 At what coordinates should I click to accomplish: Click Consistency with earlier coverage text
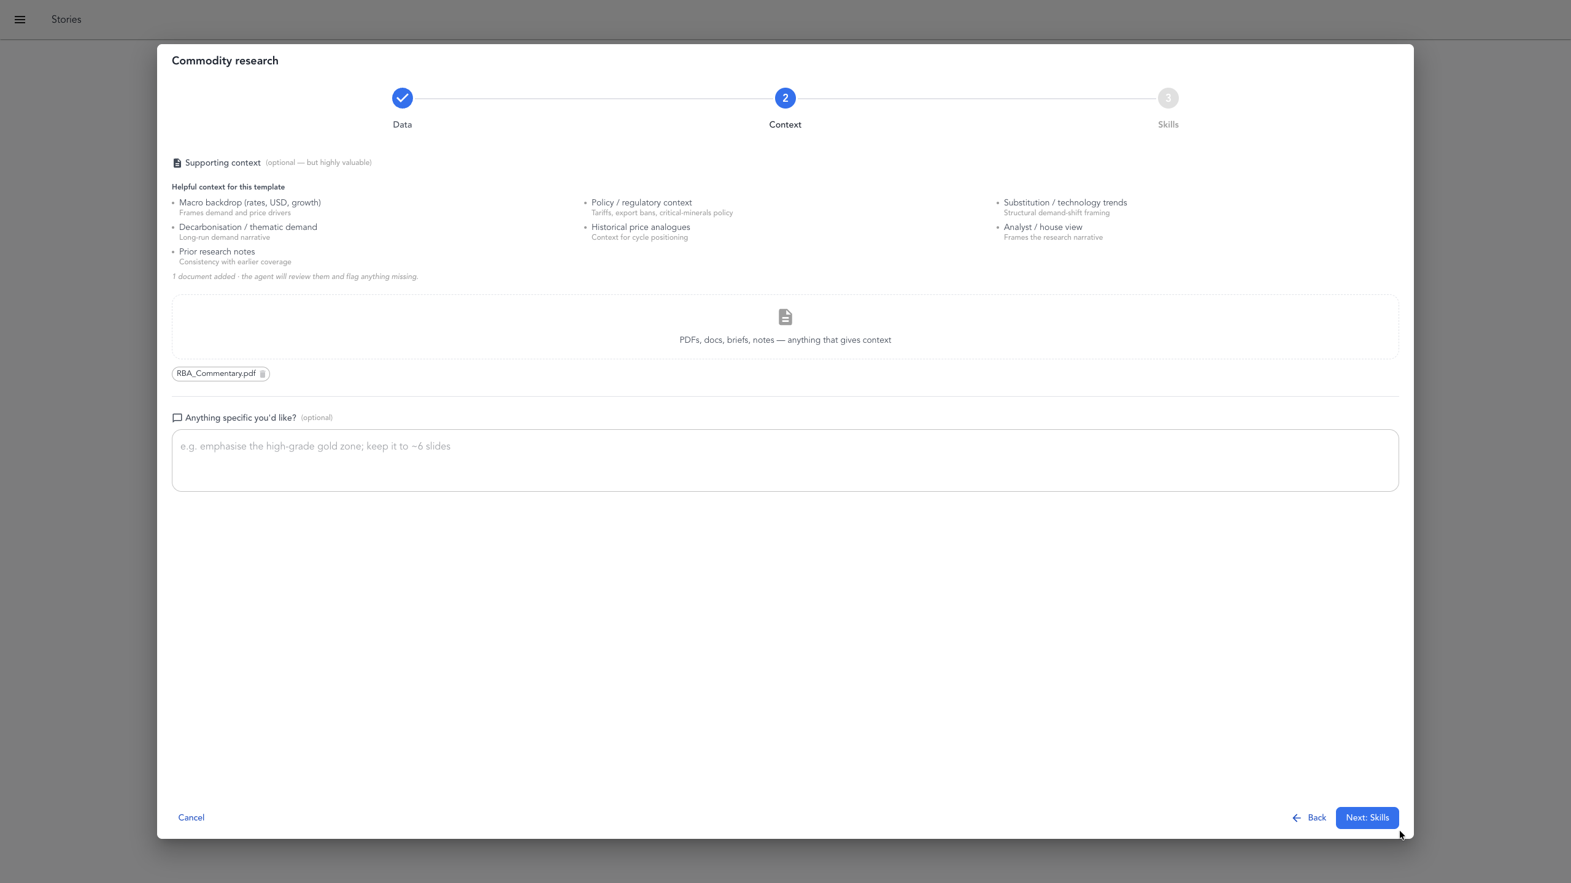pyautogui.click(x=235, y=262)
